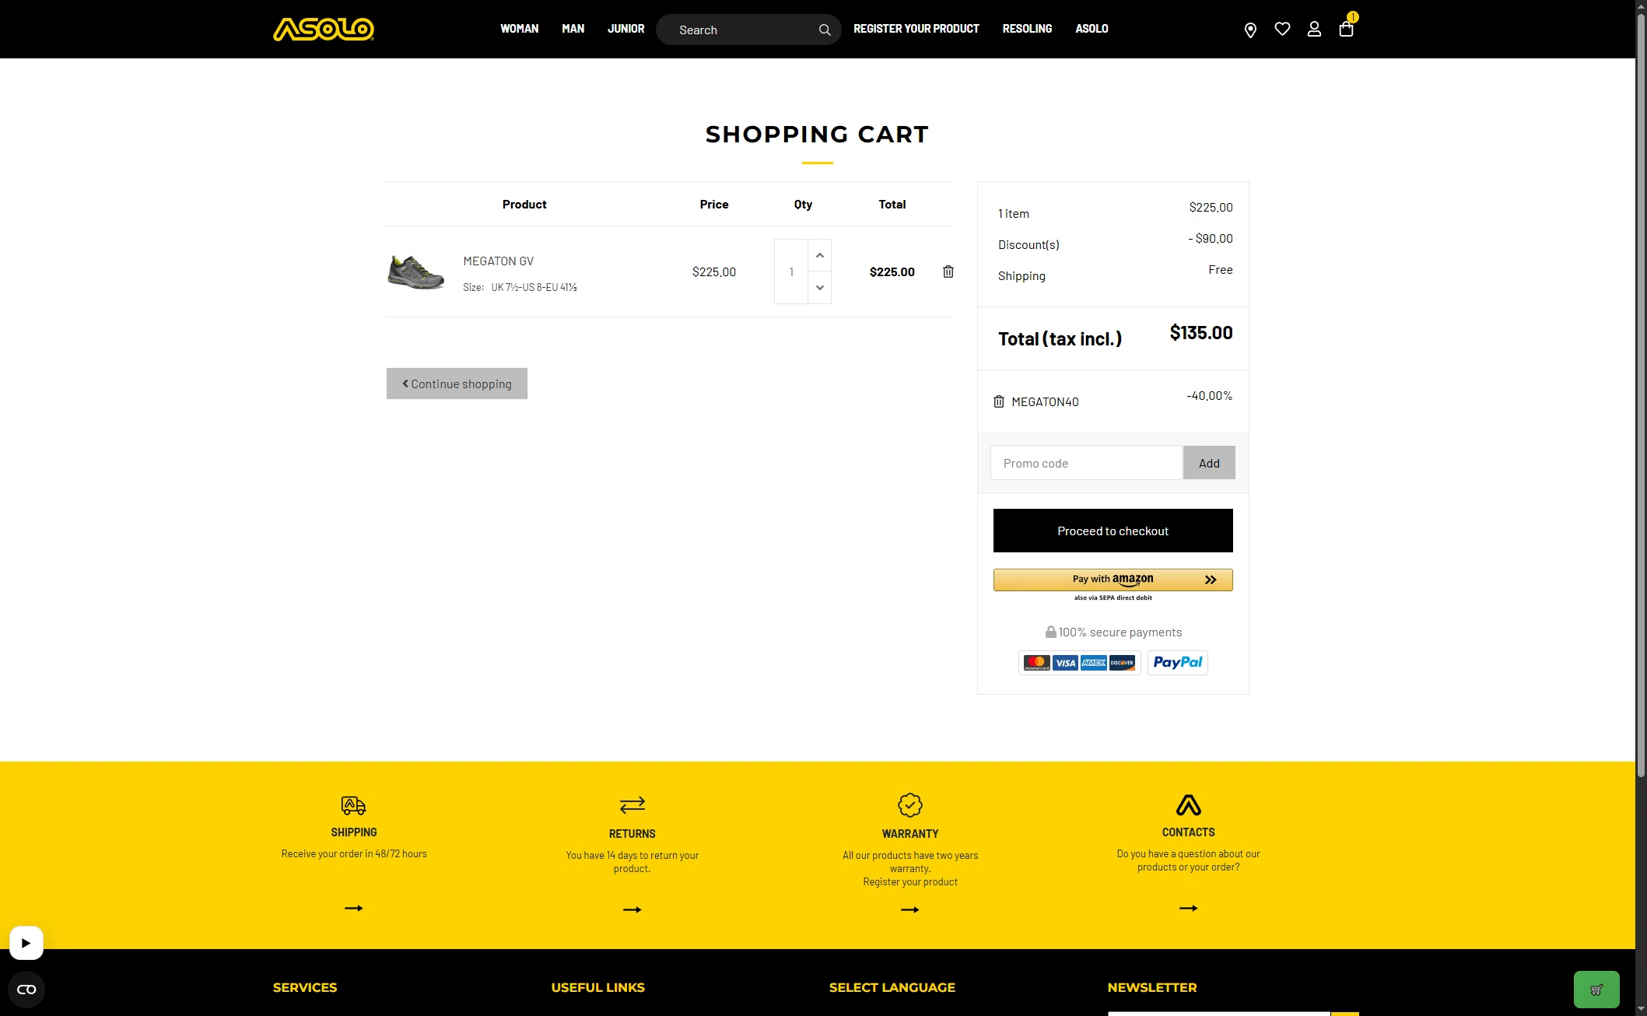The image size is (1647, 1016).
Task: Click the video play widget button
Action: coord(26,943)
